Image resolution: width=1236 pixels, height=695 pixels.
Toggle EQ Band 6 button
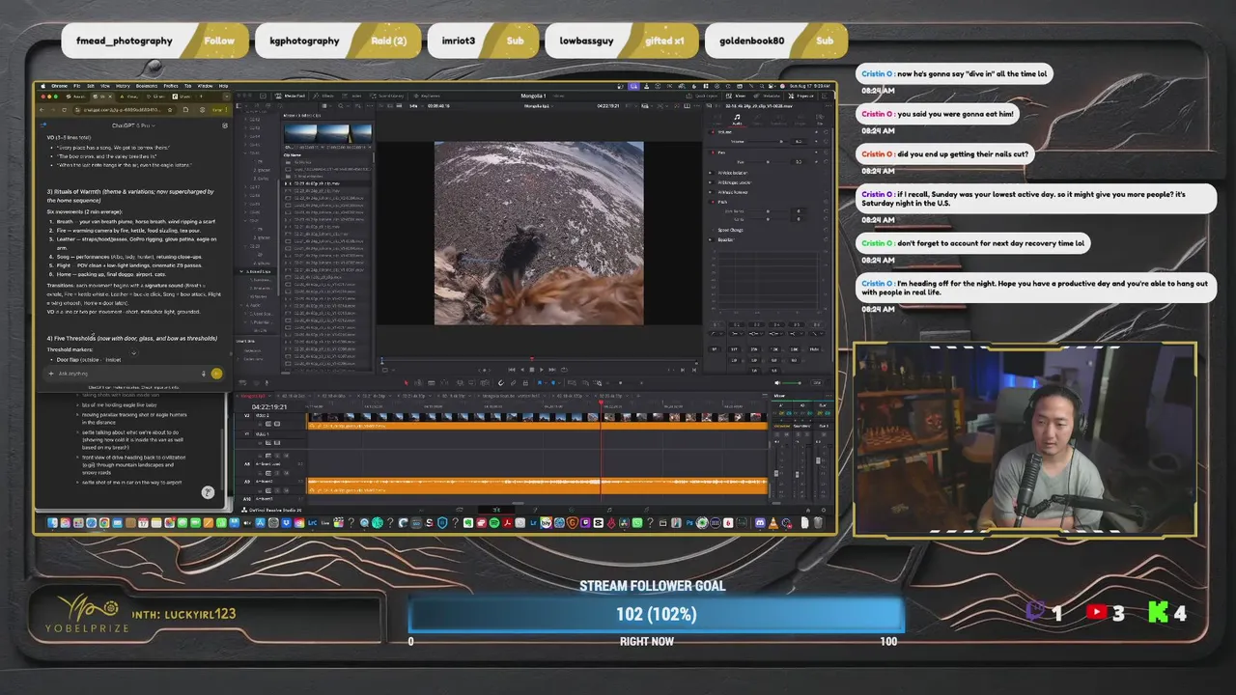coord(817,324)
